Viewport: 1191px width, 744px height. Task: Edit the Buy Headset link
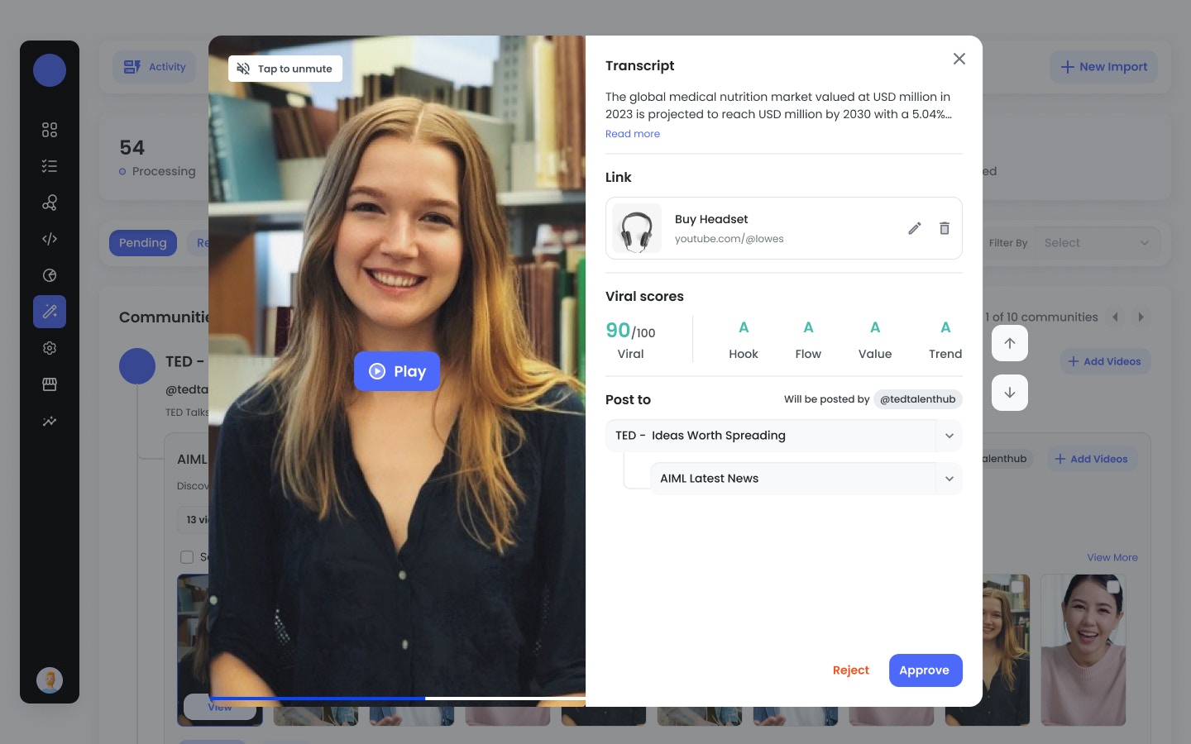point(914,228)
